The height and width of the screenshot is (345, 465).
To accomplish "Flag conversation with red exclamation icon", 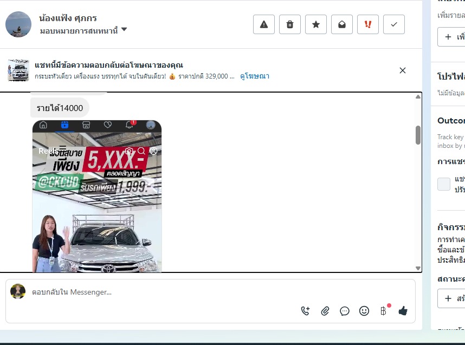I will coord(368,24).
